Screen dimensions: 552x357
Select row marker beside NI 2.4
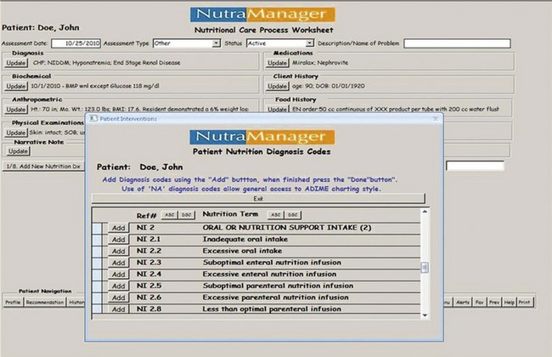98,275
